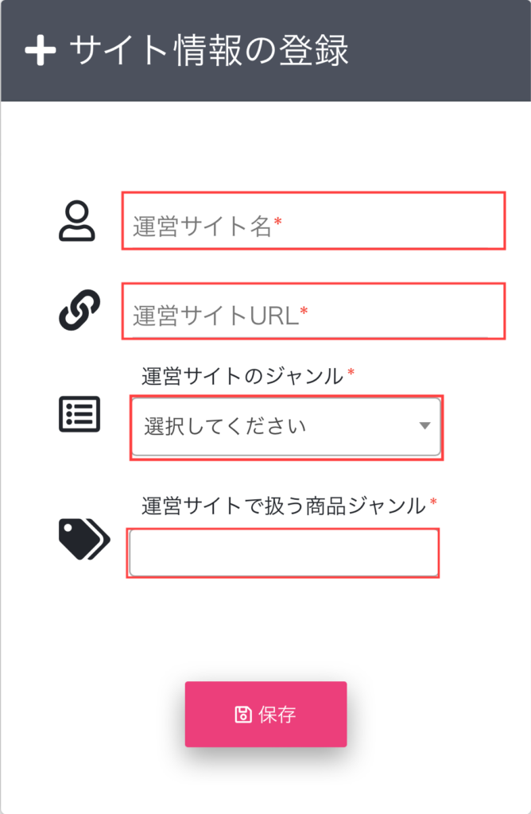Screen dimensions: 531x814
Task: Open the 選択してください genre dropdown
Action: click(x=286, y=427)
